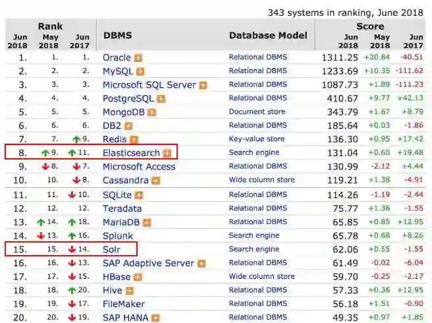Viewport: 432px width, 323px height.
Task: Visit the MongoDB link
Action: (x=124, y=112)
